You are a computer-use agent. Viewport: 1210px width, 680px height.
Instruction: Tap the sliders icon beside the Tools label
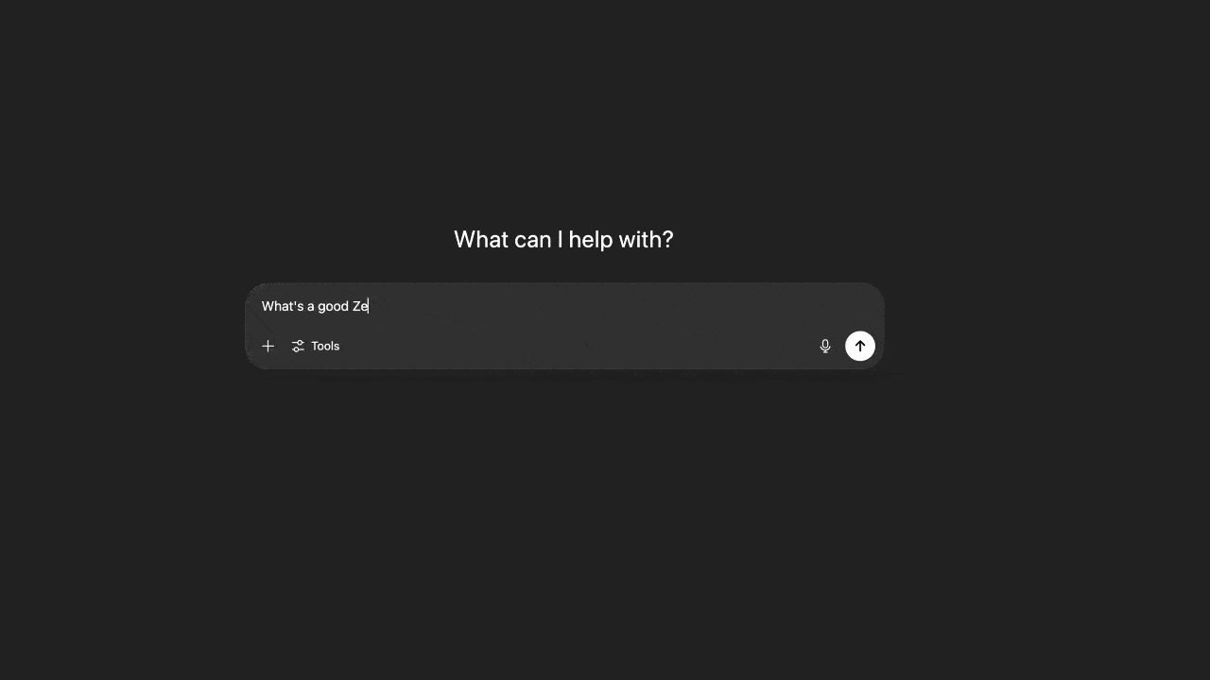tap(298, 347)
